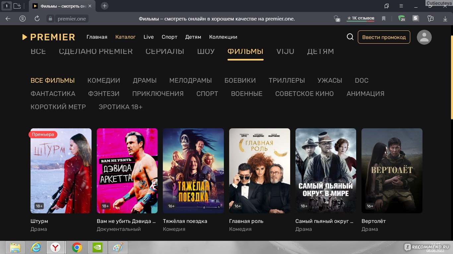The image size is (453, 254).
Task: Filter by СОВЕТСКОЕ КИНО genre
Action: (x=304, y=94)
